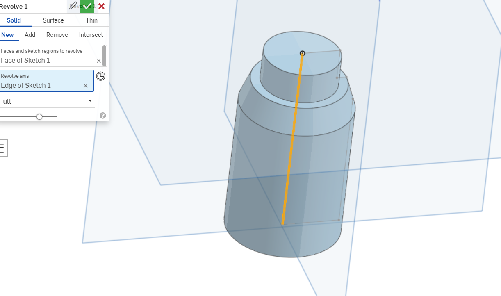Select the New operation type
This screenshot has height=296, width=501.
[x=7, y=35]
